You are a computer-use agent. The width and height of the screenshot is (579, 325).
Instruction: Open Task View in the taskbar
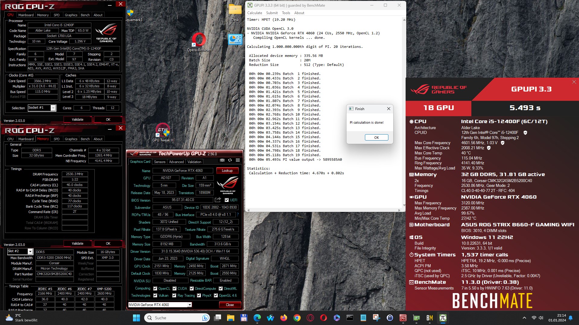[217, 318]
